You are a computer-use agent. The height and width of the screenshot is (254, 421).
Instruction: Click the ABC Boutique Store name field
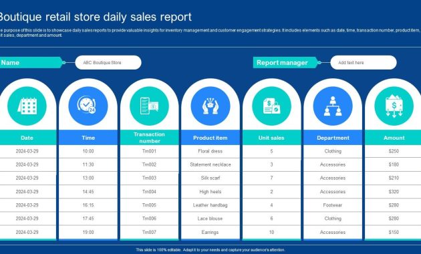coord(108,63)
